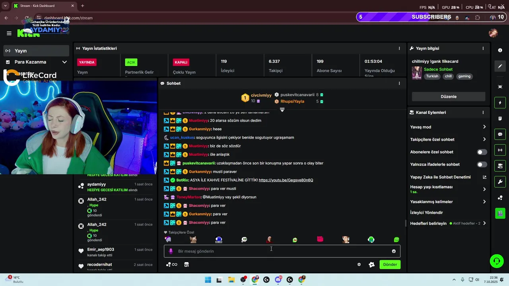Click the Düzenle button
The image size is (509, 286).
449,97
